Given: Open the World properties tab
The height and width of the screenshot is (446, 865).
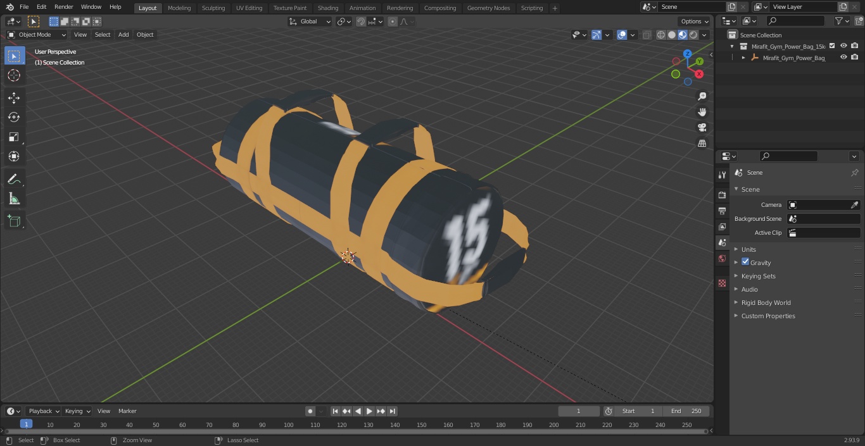Looking at the screenshot, I should (722, 259).
